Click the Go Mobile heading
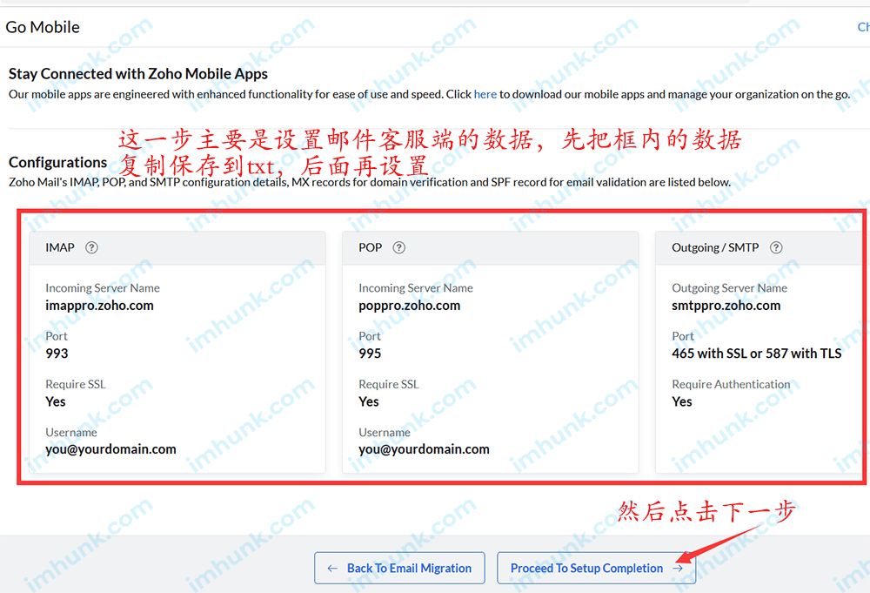This screenshot has height=593, width=870. 43,27
